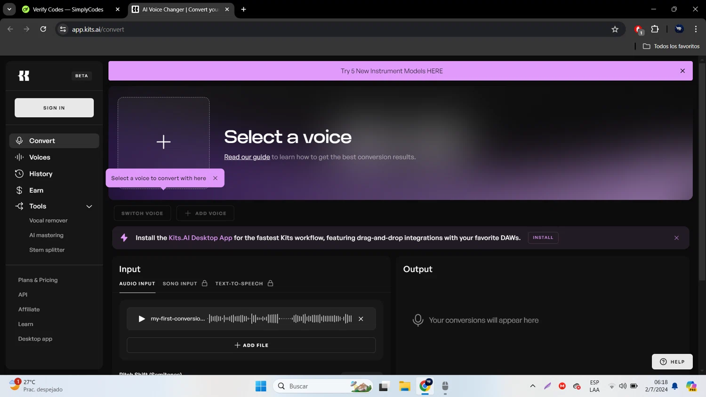Screen dimensions: 706x397
Task: Open the Affiliate link
Action: [29, 310]
